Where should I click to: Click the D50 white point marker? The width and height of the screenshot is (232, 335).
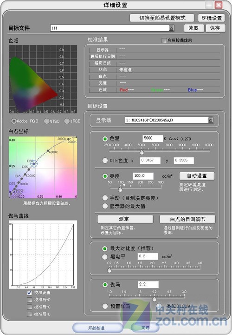34,164
